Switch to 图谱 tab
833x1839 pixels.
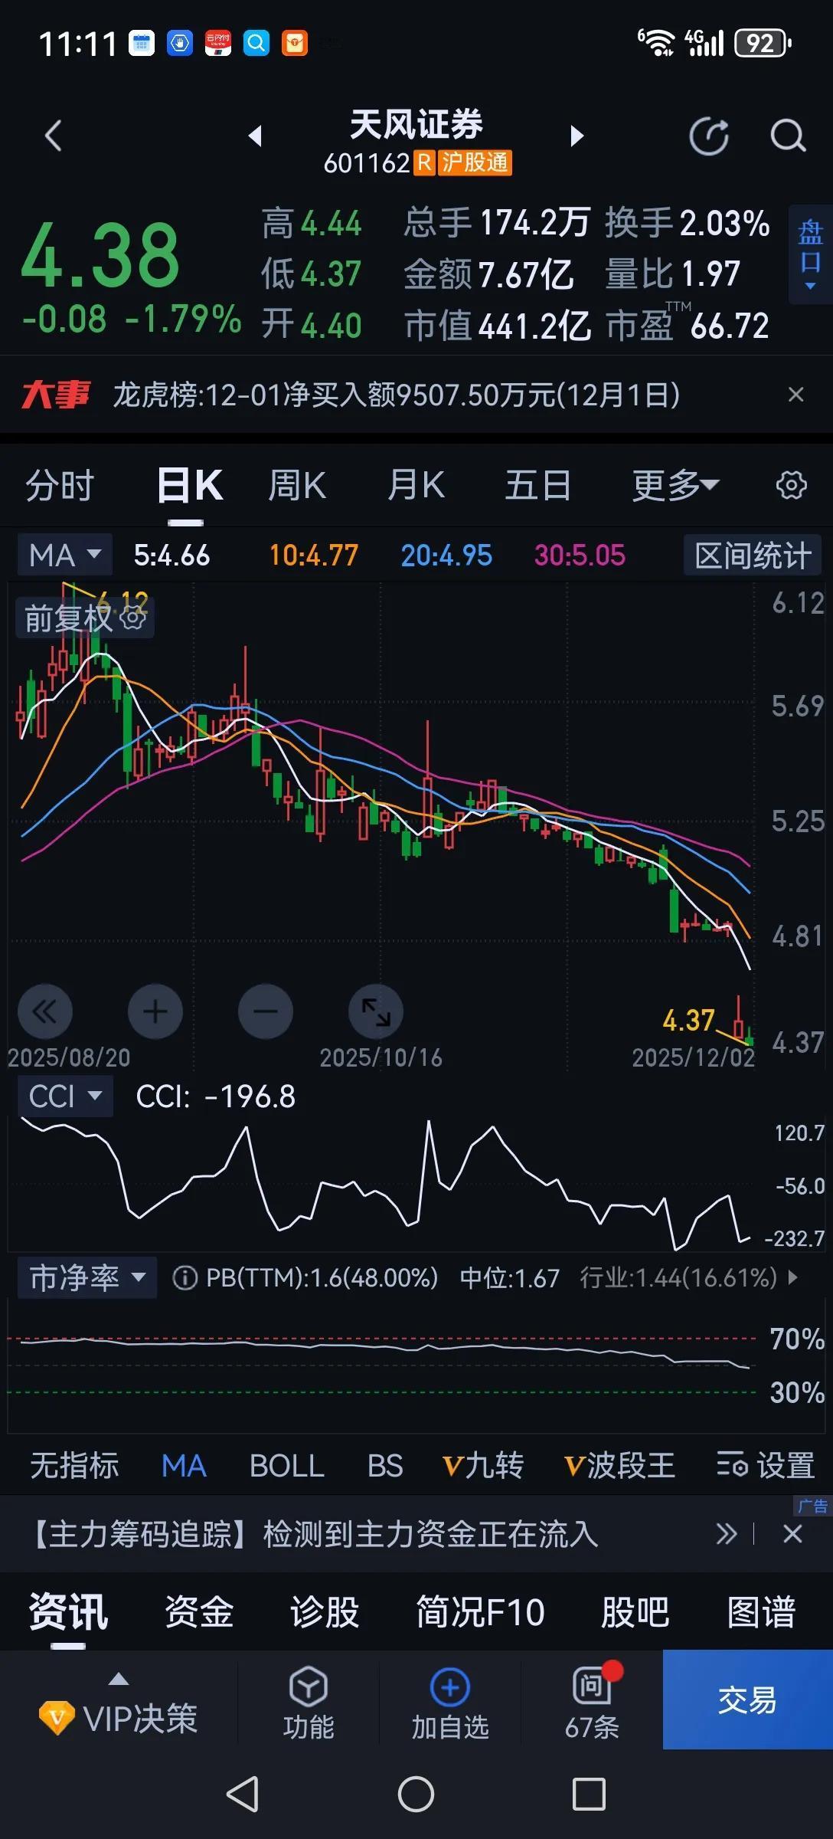761,1612
